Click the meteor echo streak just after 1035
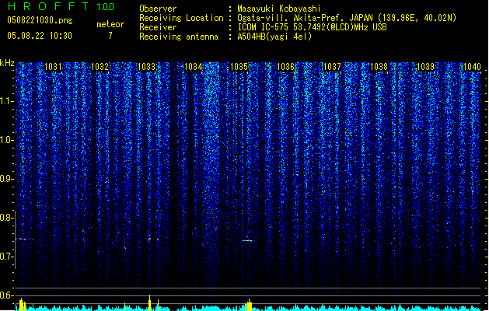Viewport: 489px width, 311px height. click(247, 240)
